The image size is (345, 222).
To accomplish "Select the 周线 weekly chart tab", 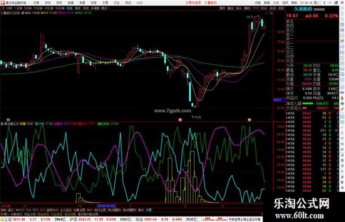I will (78, 8).
